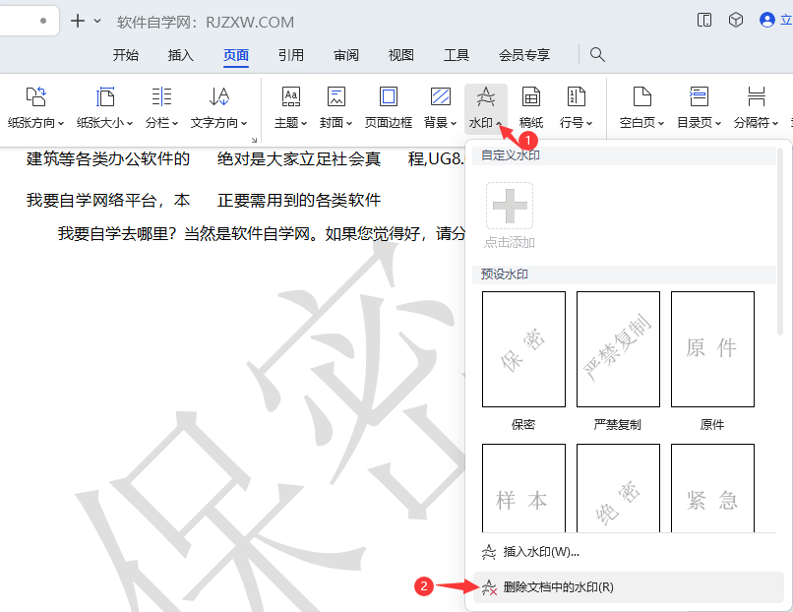The height and width of the screenshot is (612, 793).
Task: Click the columns (分栏) icon
Action: coord(161,96)
